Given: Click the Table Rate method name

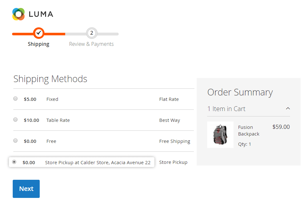Looking at the screenshot, I should pos(58,120).
